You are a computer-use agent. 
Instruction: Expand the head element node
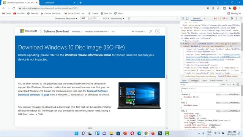tap(183, 41)
